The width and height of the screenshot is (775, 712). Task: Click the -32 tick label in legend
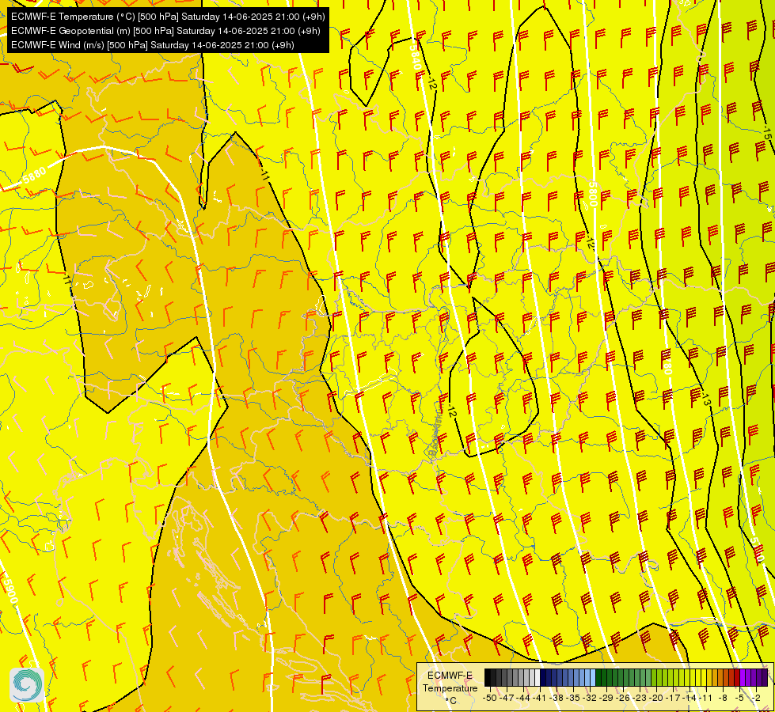pos(590,698)
